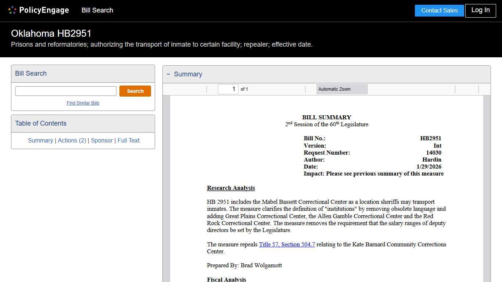Click the Oklahoma HB2951 page title
502x282 pixels.
[x=51, y=33]
